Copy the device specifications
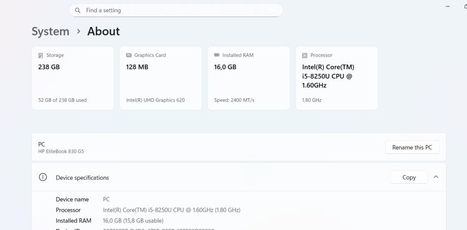Image resolution: width=467 pixels, height=230 pixels. pyautogui.click(x=409, y=177)
